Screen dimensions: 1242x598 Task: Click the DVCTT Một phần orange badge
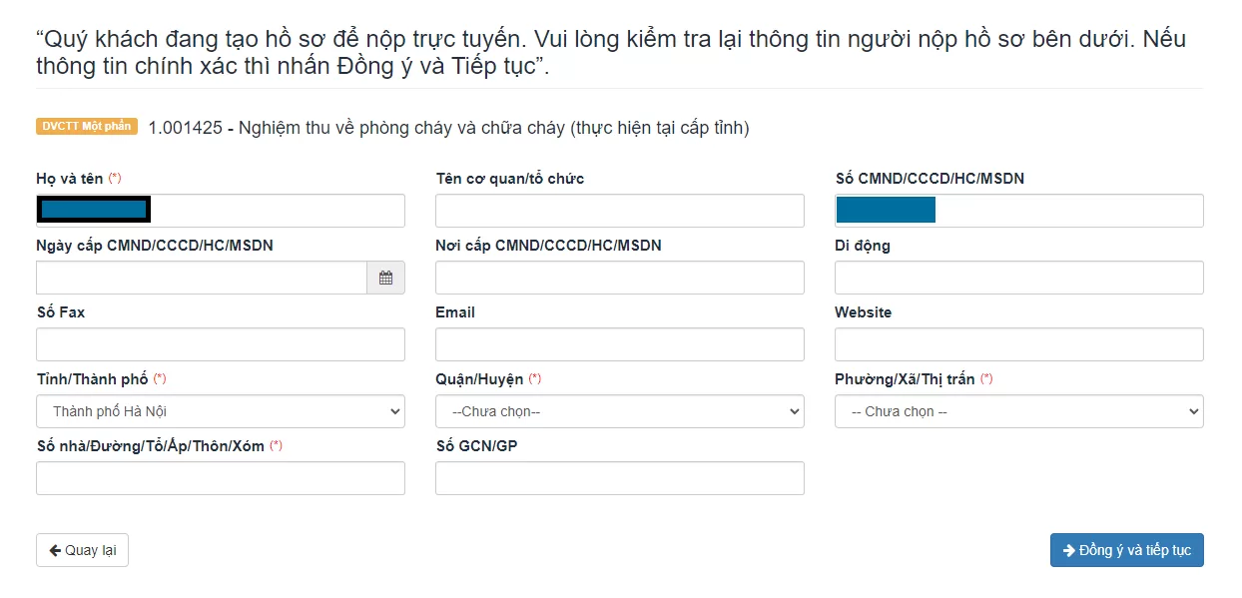coord(87,127)
